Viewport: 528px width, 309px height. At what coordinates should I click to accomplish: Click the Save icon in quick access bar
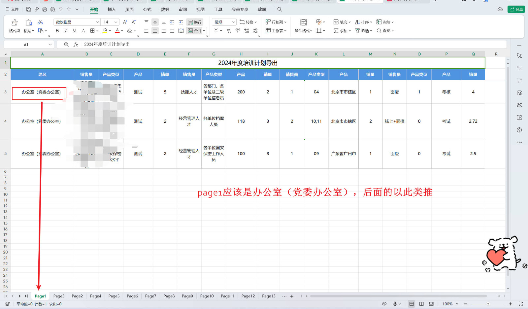29,9
